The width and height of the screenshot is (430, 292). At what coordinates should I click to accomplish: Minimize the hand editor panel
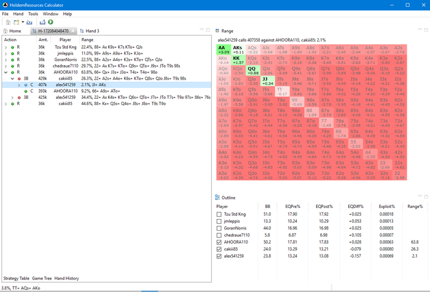[x=201, y=29]
